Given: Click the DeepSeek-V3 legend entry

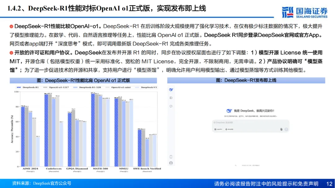Looking at the screenshot, I should click(146, 87).
